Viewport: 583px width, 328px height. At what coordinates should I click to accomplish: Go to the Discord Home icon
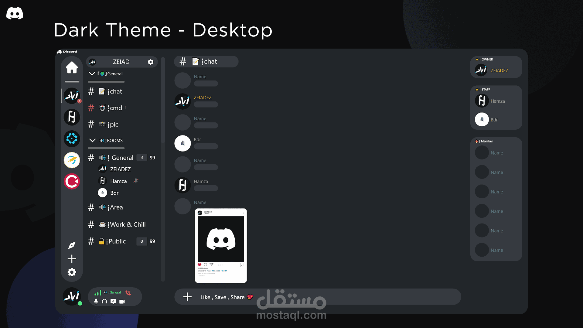click(72, 67)
